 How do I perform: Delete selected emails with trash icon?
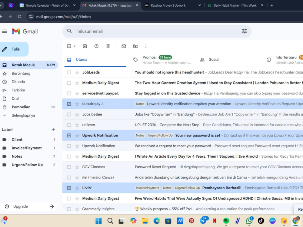tap(108, 46)
